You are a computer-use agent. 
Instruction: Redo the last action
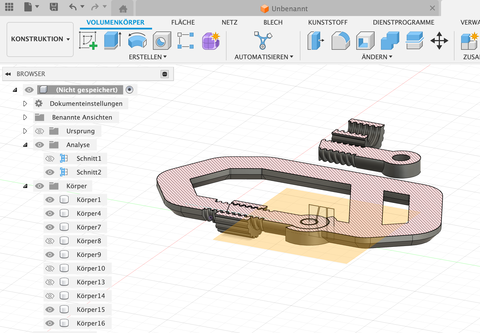click(95, 7)
